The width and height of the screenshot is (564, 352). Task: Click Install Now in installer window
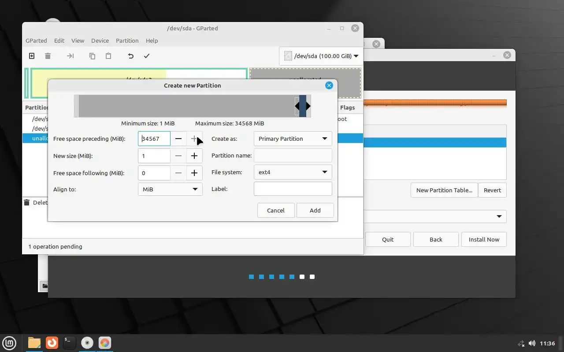484,239
